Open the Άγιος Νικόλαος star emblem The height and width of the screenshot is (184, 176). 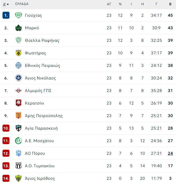tap(19, 78)
